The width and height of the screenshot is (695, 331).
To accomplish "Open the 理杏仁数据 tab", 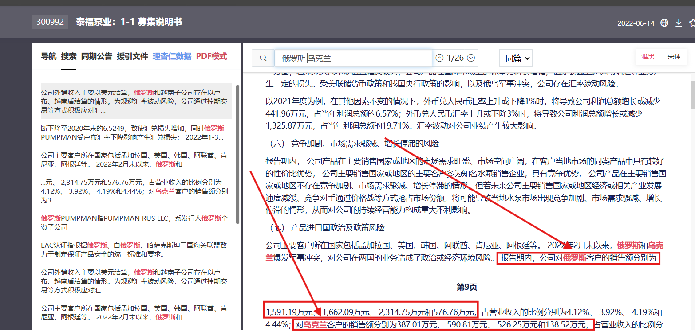I will click(x=172, y=56).
